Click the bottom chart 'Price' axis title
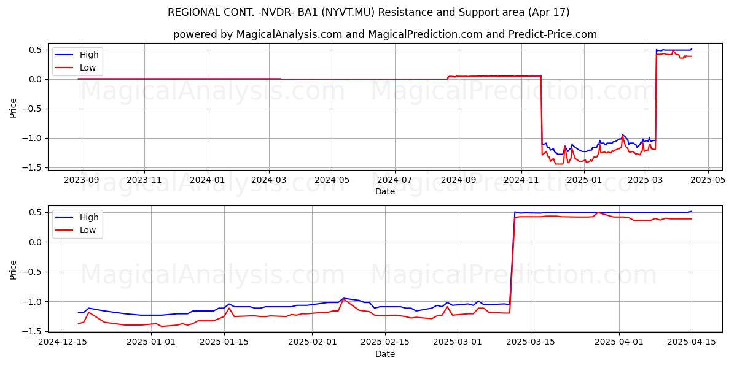737x368 pixels. click(x=14, y=269)
